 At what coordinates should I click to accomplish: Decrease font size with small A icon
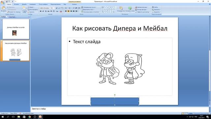(59, 8)
